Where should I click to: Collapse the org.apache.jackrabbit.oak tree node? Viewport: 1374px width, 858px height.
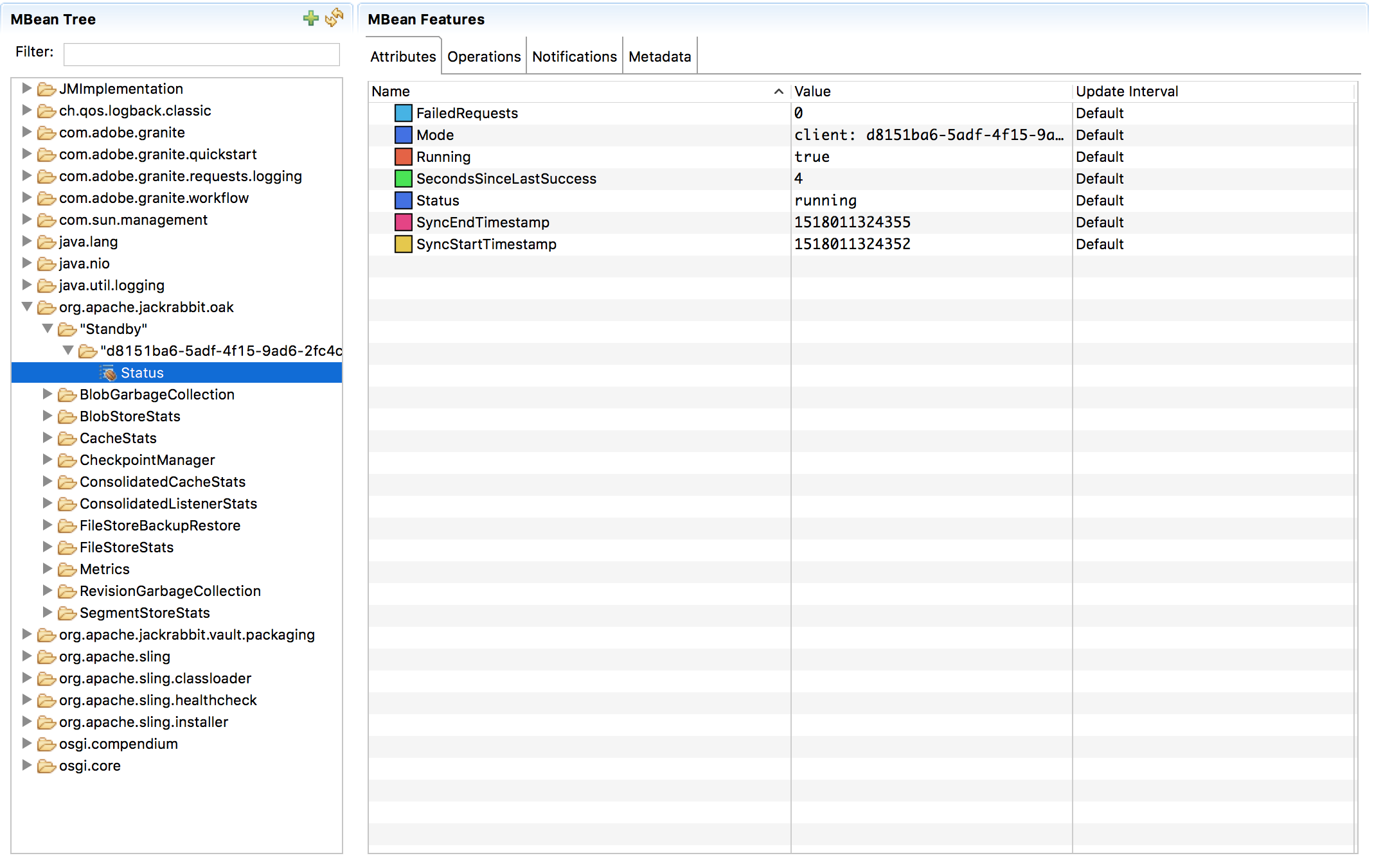coord(27,307)
